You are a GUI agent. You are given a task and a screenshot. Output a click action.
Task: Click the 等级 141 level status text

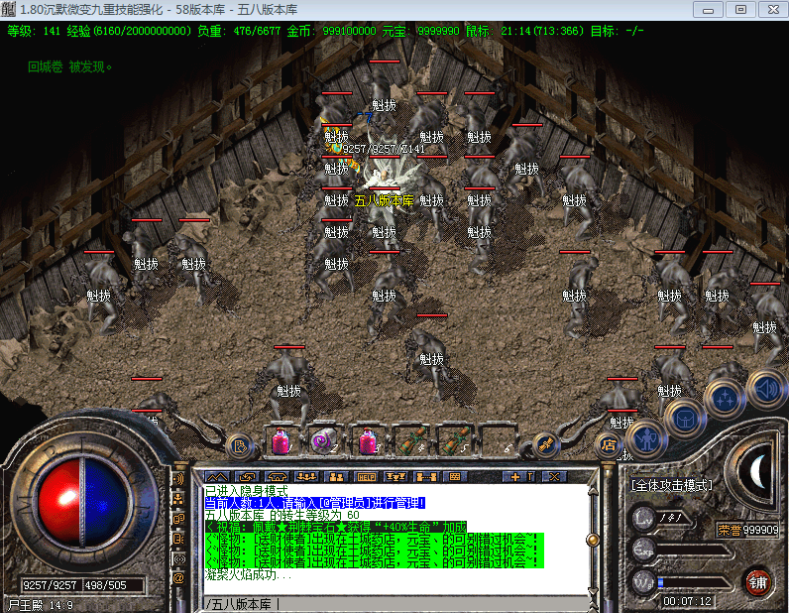[34, 31]
